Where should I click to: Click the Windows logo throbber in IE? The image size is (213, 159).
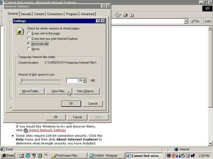[208, 9]
